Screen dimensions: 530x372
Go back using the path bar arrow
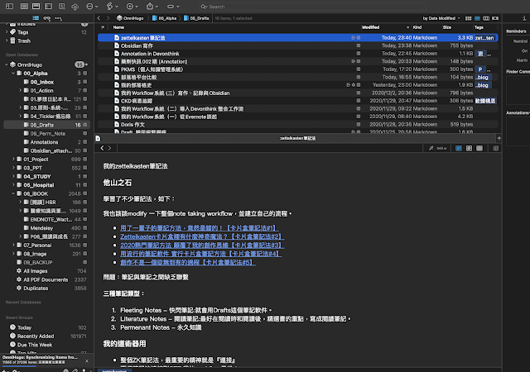point(99,18)
